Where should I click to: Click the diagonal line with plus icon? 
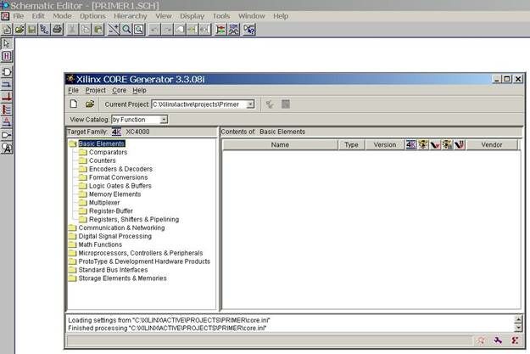tap(114, 30)
